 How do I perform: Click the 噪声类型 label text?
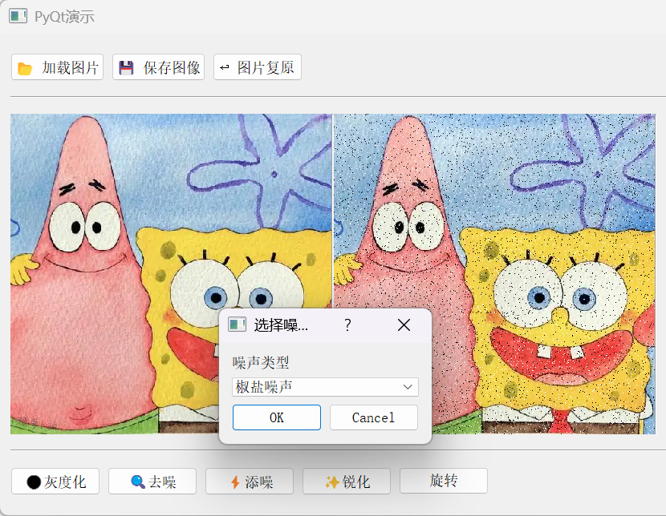coord(261,362)
